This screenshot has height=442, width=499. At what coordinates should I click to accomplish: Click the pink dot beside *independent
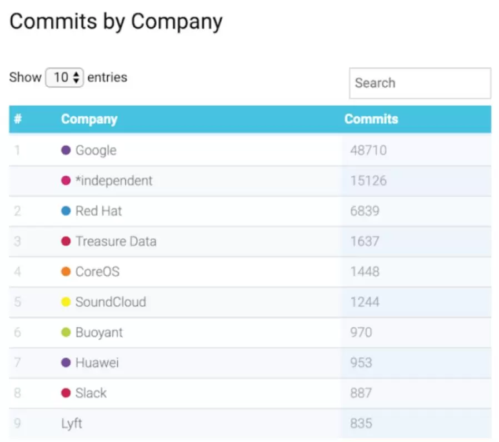66,181
